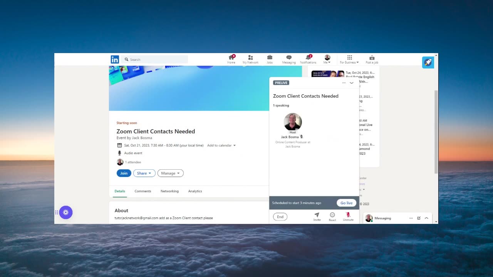Expand the Messaging panel chevron
This screenshot has width=493, height=277.
[x=426, y=218]
